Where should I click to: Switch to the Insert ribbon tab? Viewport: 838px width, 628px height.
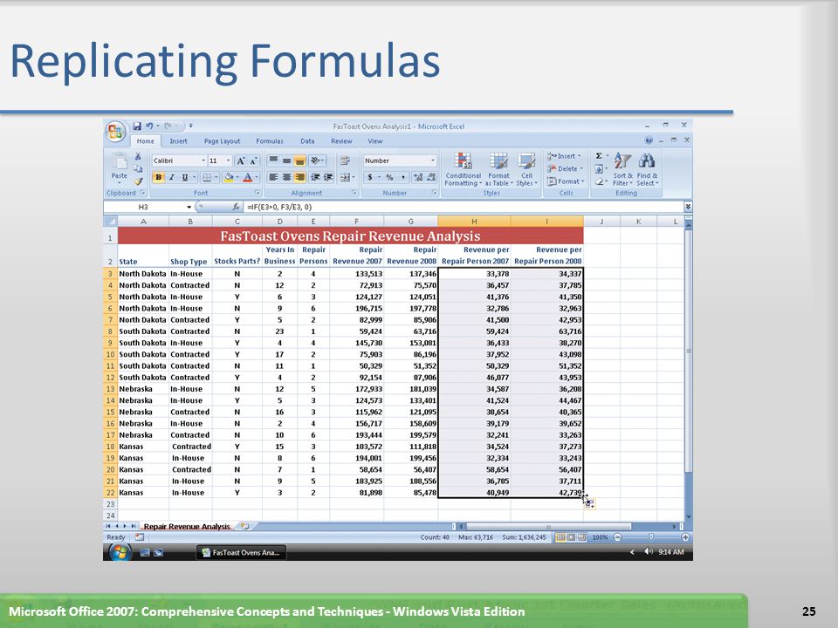pyautogui.click(x=178, y=141)
